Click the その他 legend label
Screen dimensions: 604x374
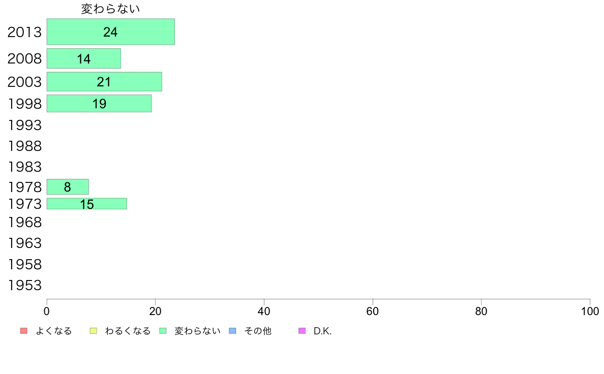pyautogui.click(x=258, y=331)
